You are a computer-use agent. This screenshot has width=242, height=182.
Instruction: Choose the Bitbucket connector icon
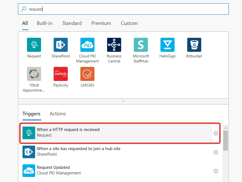point(194,45)
